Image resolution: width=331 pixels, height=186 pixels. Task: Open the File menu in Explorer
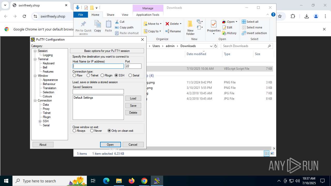click(81, 15)
